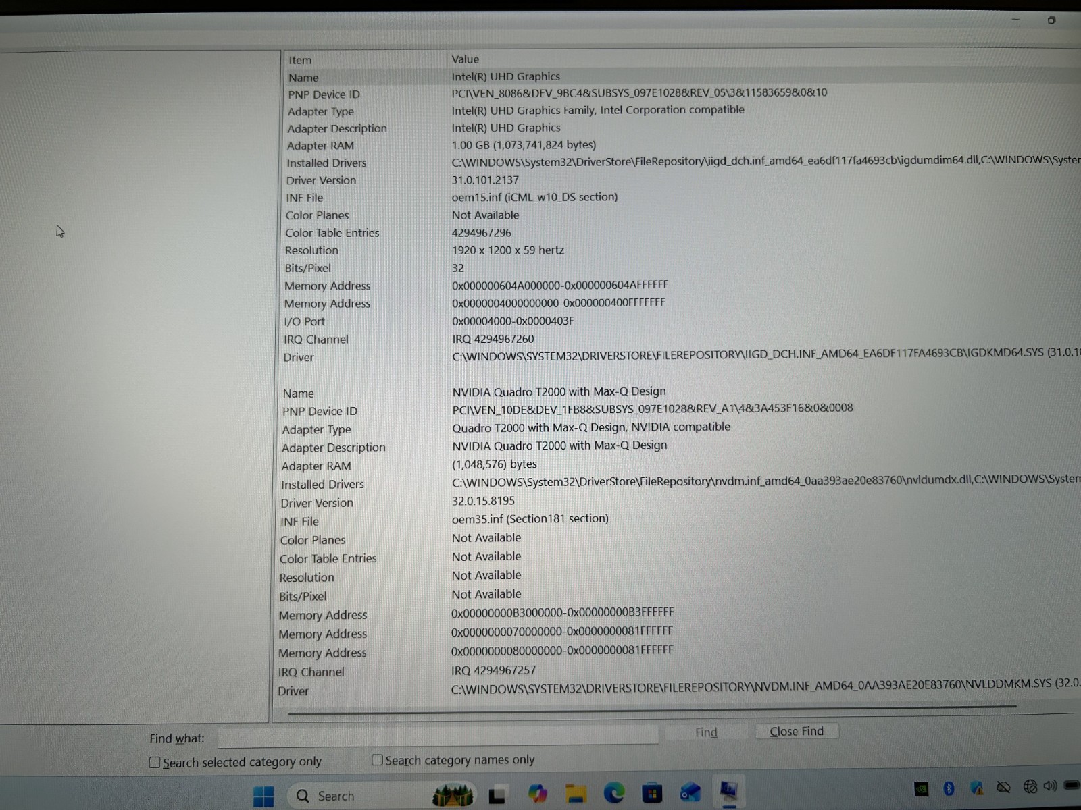Select 1.00 GB (1,073,741,824 bytes) Adapter RAM value
The width and height of the screenshot is (1081, 810).
point(524,144)
